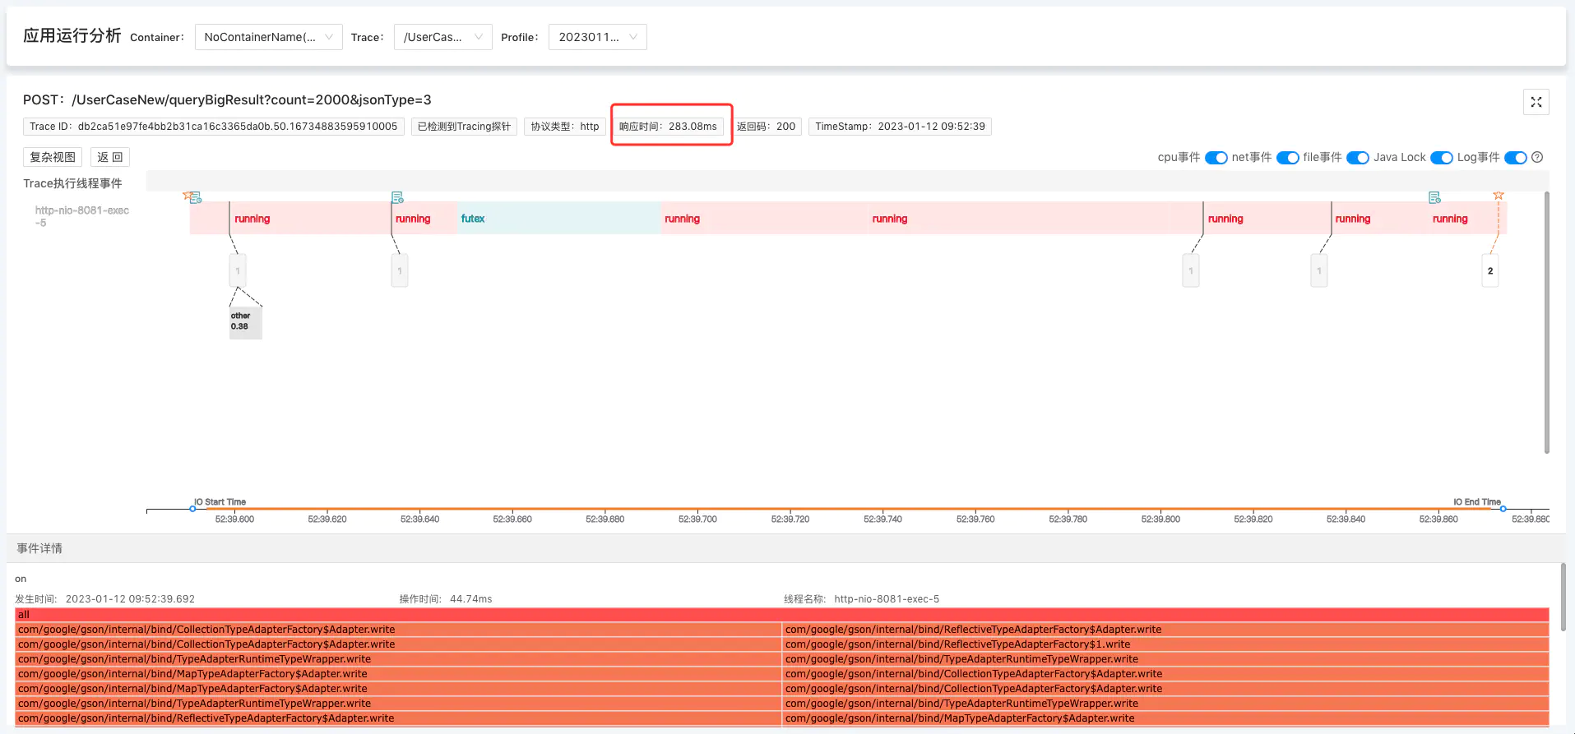Screen dimensions: 1575x734
Task: Click the event box labeled 2
Action: [x=1489, y=270]
